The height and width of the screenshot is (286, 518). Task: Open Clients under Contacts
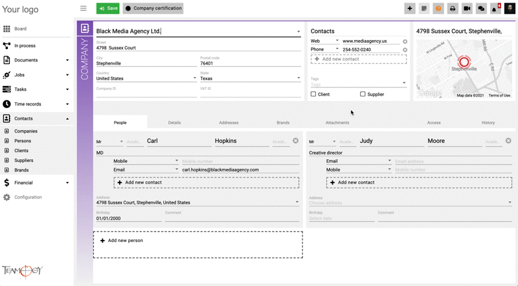click(x=21, y=151)
